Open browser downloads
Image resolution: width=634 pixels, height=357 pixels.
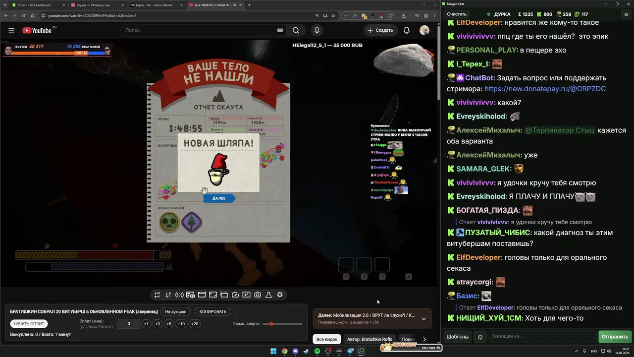tap(404, 15)
